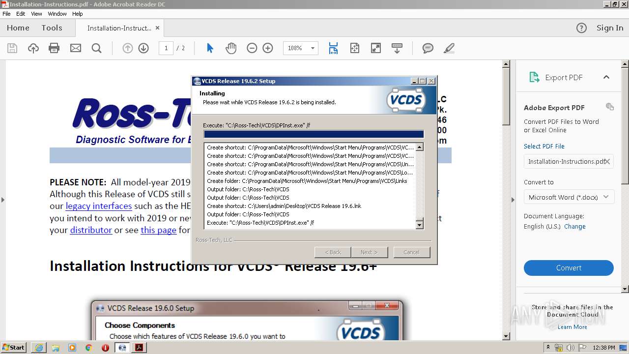Activate the Hand pan tool

231,48
